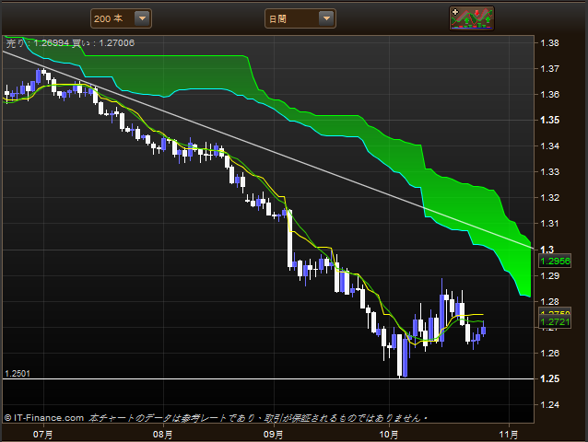The image size is (588, 442).
Task: Open the 日間 timeframe dropdown
Action: click(x=300, y=18)
